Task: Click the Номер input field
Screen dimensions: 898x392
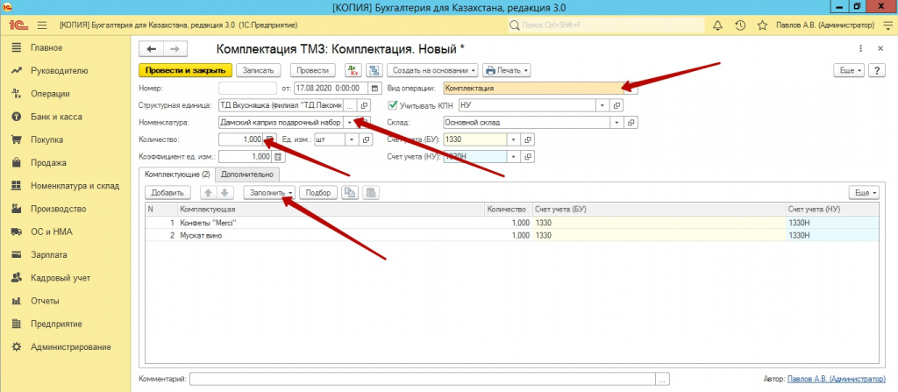Action: click(247, 89)
